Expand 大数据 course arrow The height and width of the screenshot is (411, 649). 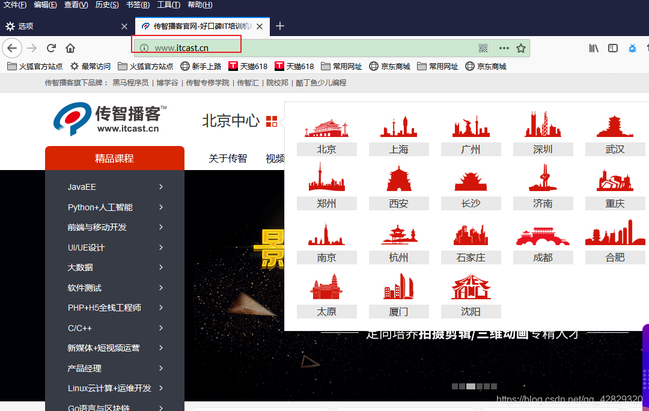point(161,267)
